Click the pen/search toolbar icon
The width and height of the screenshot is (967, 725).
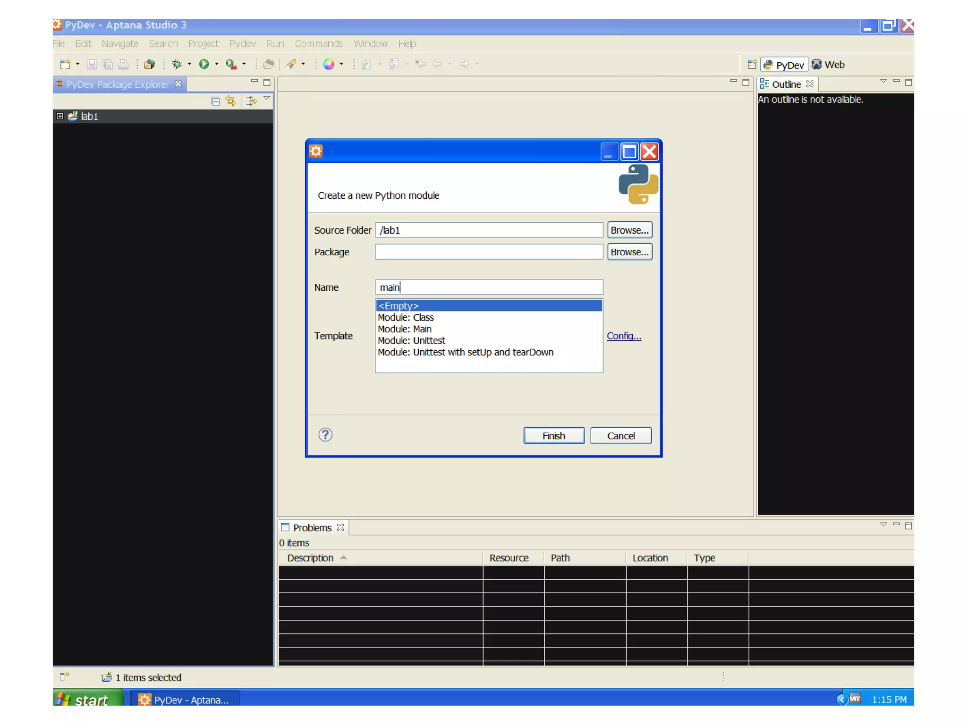[x=291, y=64]
